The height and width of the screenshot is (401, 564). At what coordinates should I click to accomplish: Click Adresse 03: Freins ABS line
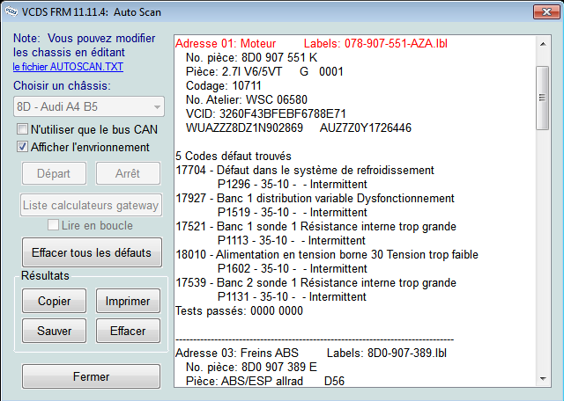tap(237, 353)
